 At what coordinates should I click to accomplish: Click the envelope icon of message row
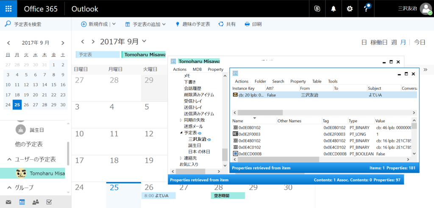[235, 95]
